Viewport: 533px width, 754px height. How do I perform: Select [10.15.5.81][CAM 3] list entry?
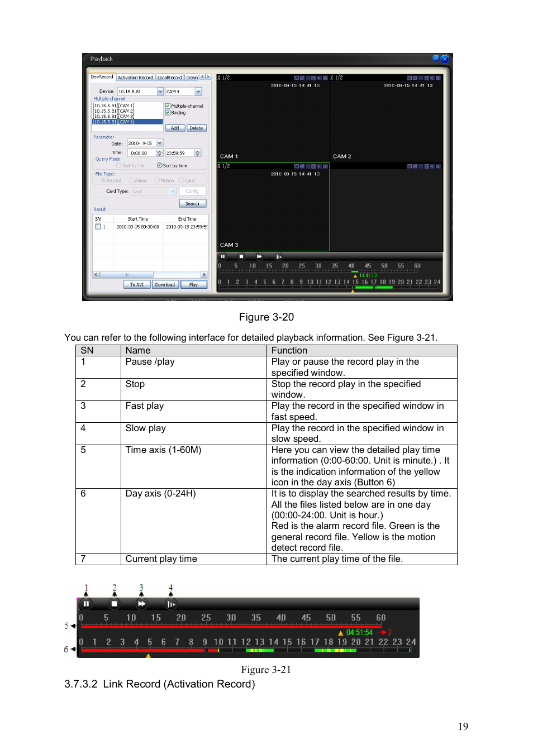point(128,116)
